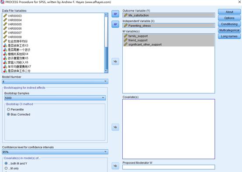Click the Multicategorical button
The image size is (242, 172).
(229, 30)
